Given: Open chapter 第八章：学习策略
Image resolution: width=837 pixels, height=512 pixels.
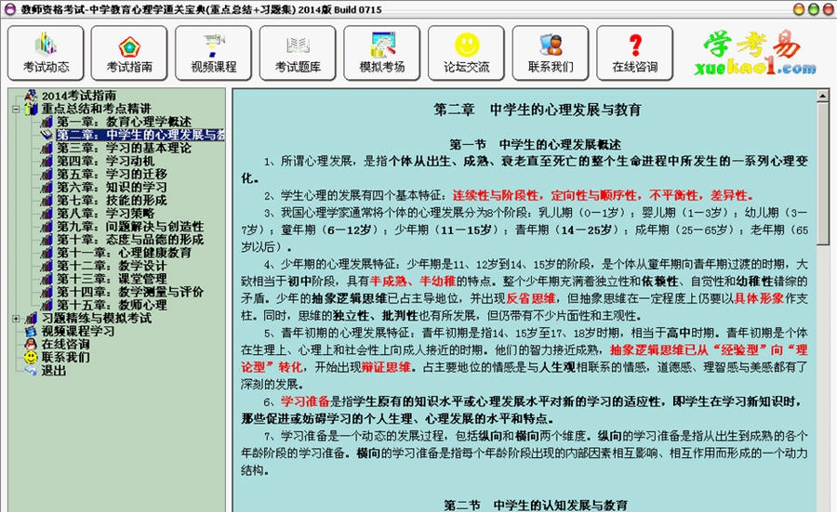Looking at the screenshot, I should 105,214.
